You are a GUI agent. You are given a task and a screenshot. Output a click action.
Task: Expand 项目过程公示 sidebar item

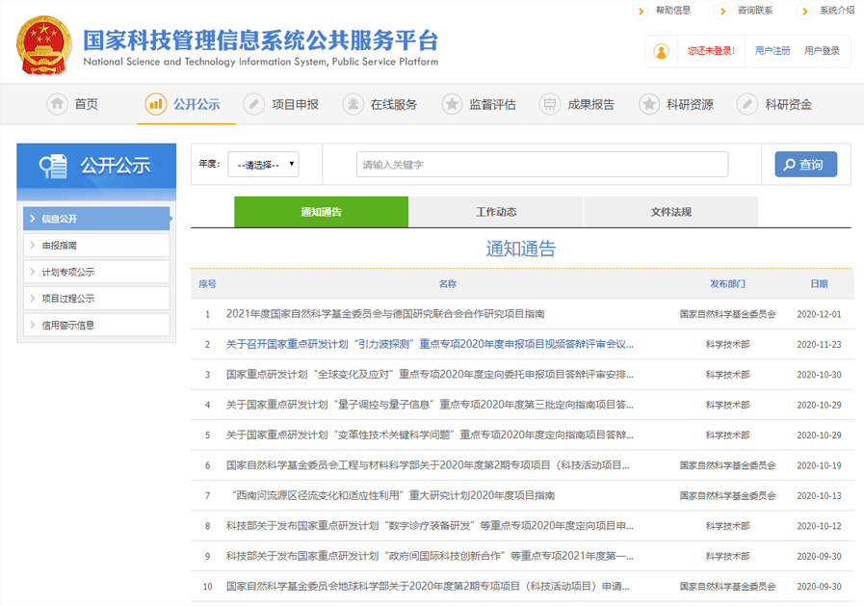pos(96,299)
